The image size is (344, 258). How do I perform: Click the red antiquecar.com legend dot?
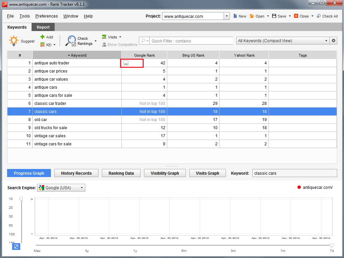pyautogui.click(x=299, y=188)
